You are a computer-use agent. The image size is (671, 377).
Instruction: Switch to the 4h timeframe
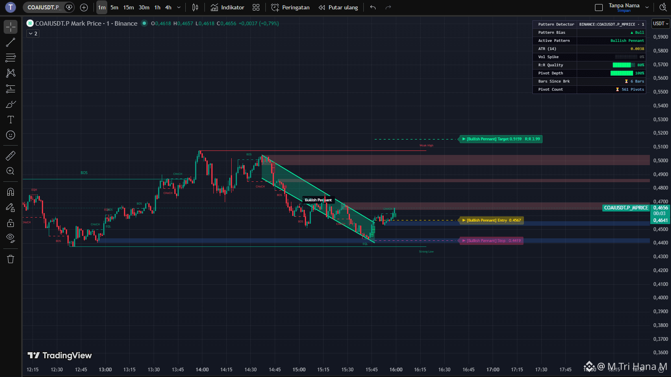coord(168,7)
